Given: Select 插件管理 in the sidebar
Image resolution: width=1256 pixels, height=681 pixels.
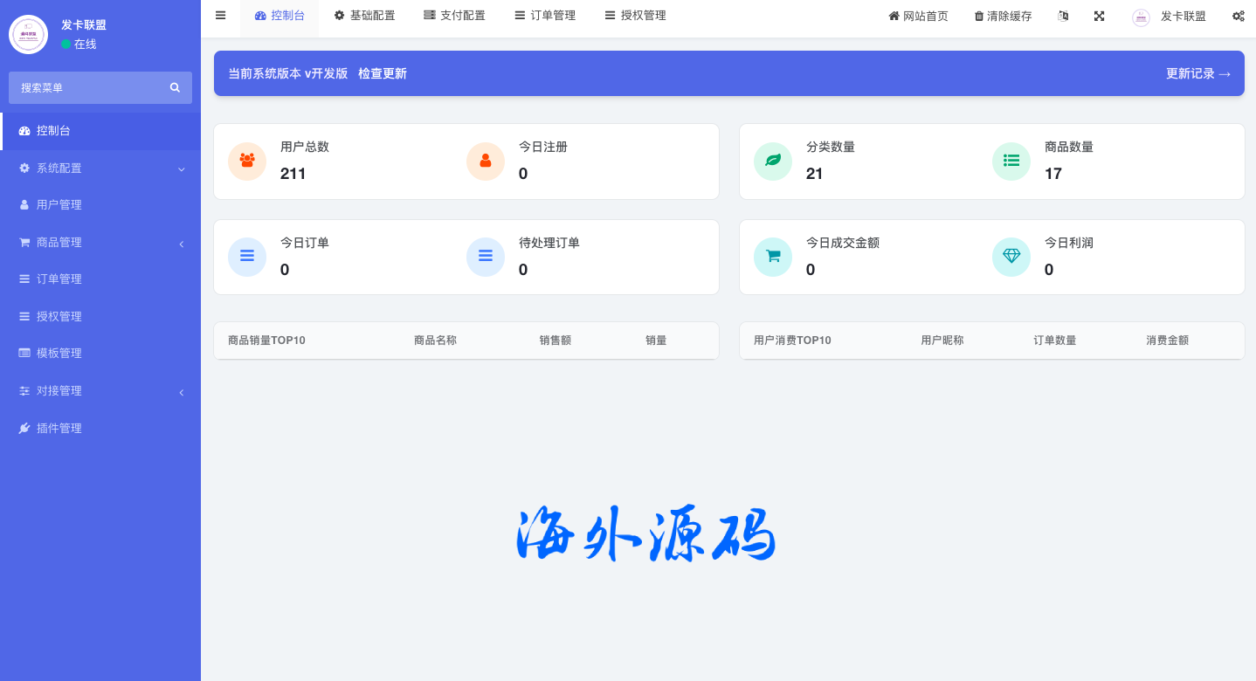Looking at the screenshot, I should (59, 428).
